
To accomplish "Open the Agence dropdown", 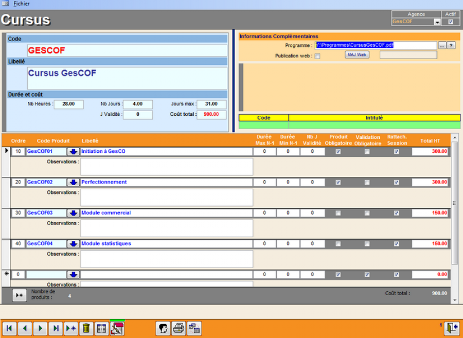I will (x=437, y=22).
